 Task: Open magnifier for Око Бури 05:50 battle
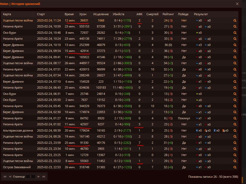(x=235, y=100)
